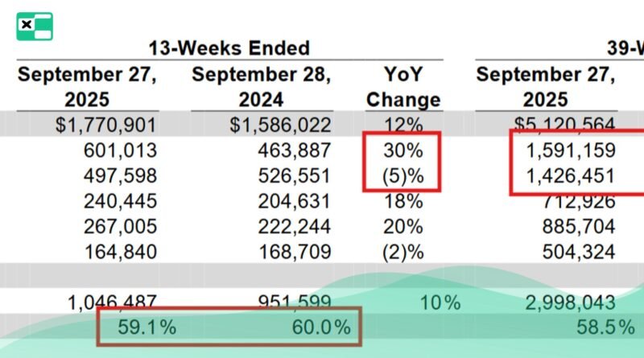
Task: Select the 463,887 cell
Action: coord(293,150)
